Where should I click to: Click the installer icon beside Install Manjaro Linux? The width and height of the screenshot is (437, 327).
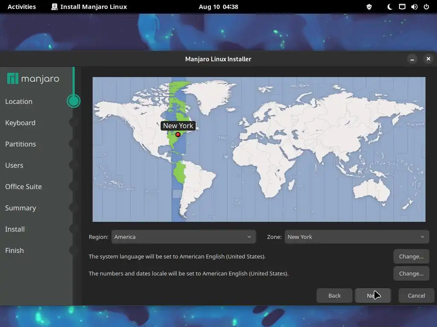point(54,7)
